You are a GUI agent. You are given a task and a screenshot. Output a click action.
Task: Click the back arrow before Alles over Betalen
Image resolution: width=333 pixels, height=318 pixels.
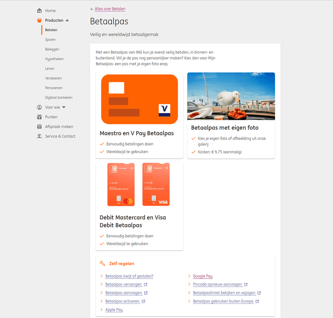[92, 9]
